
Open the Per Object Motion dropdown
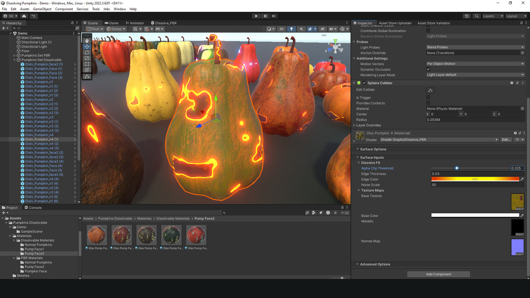pyautogui.click(x=475, y=63)
